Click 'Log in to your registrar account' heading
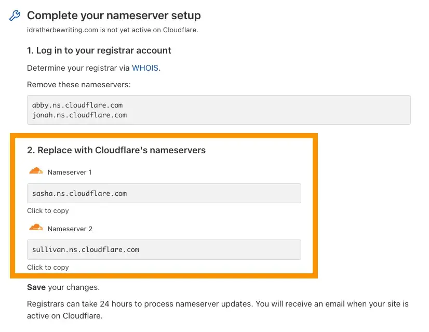Screen dimensions: 429x332 (99, 50)
